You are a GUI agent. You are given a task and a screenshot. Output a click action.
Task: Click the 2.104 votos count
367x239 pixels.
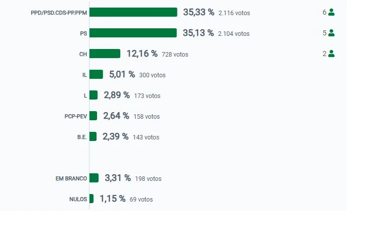(234, 34)
